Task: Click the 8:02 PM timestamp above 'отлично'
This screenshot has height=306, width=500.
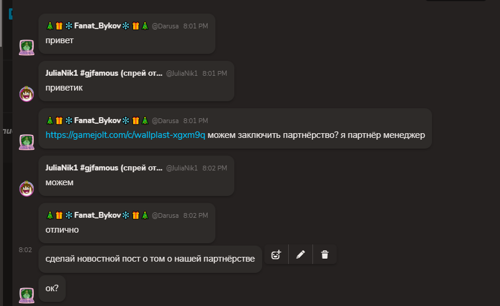Action: pyautogui.click(x=195, y=215)
